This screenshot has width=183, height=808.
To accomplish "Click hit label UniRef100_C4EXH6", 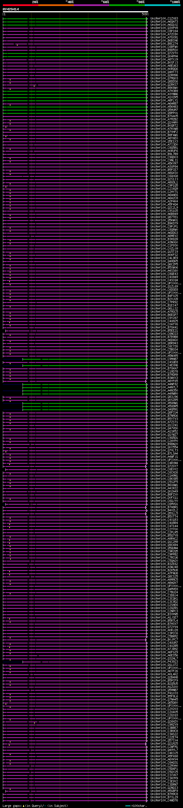I will [164, 365].
